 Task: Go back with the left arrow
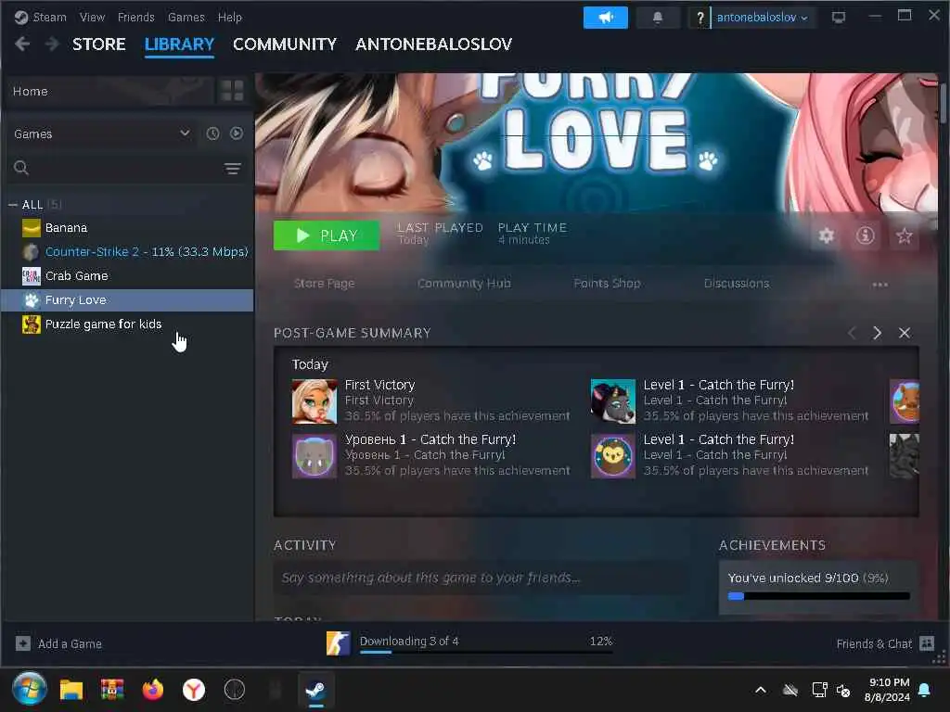22,44
